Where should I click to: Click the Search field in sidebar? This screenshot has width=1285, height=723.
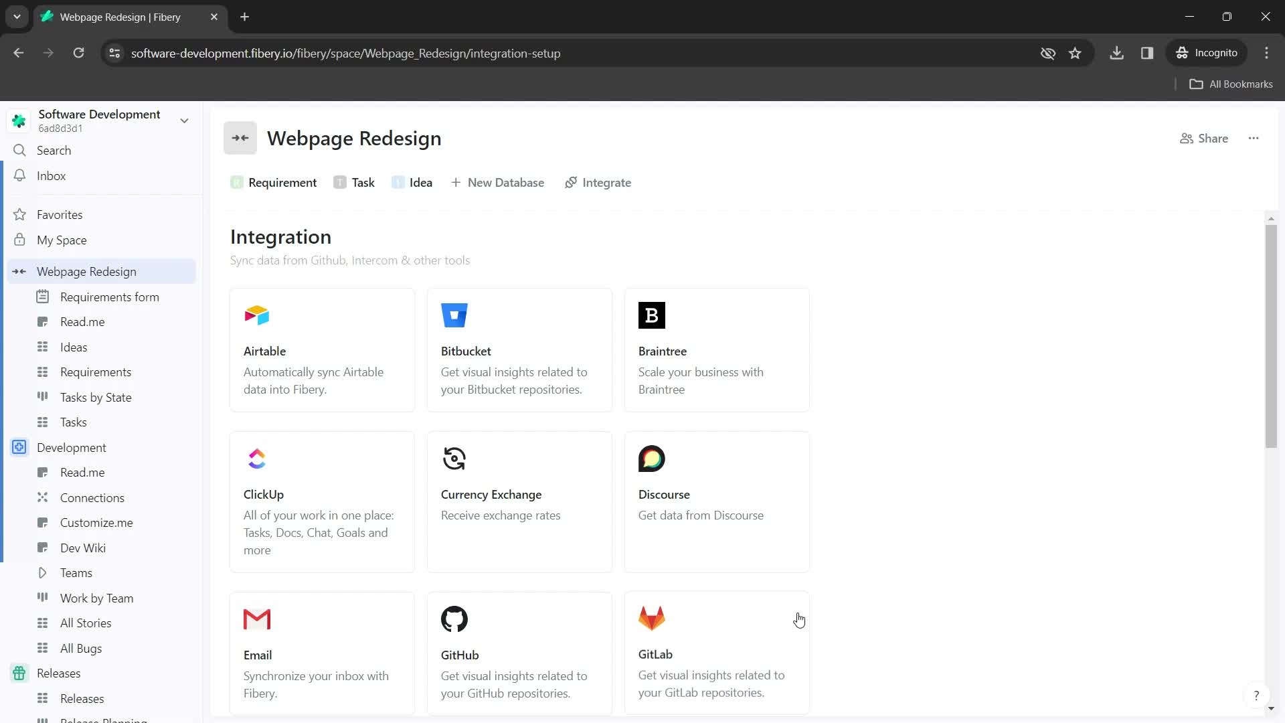[x=54, y=150]
